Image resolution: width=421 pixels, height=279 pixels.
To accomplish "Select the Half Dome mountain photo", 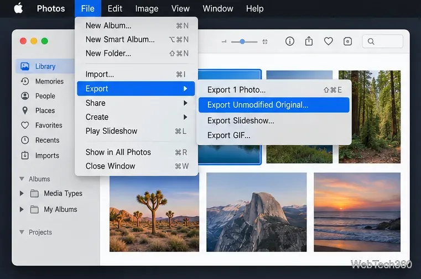I will point(256,212).
